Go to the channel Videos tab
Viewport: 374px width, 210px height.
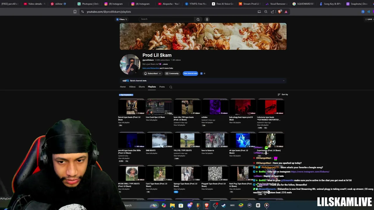(132, 87)
